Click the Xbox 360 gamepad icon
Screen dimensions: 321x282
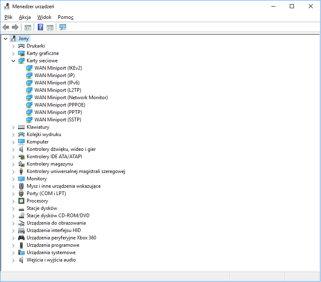pos(21,238)
